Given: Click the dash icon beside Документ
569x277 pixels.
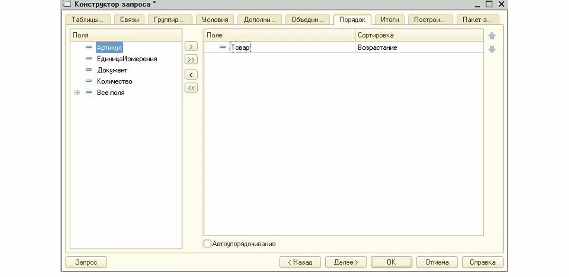Looking at the screenshot, I should pyautogui.click(x=89, y=70).
